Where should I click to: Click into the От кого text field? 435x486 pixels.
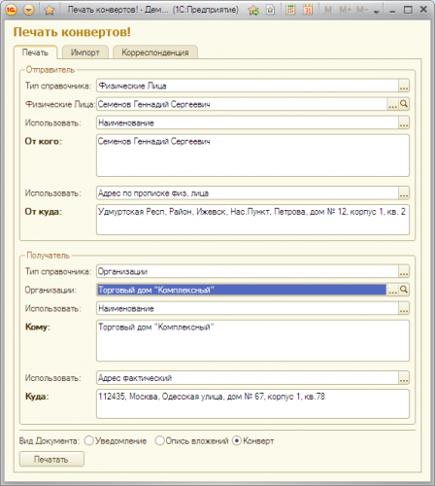click(x=252, y=156)
